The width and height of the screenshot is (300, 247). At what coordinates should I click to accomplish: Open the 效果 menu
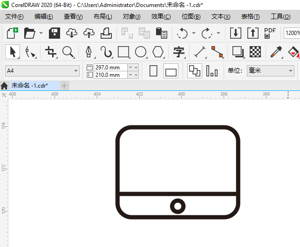tap(161, 17)
